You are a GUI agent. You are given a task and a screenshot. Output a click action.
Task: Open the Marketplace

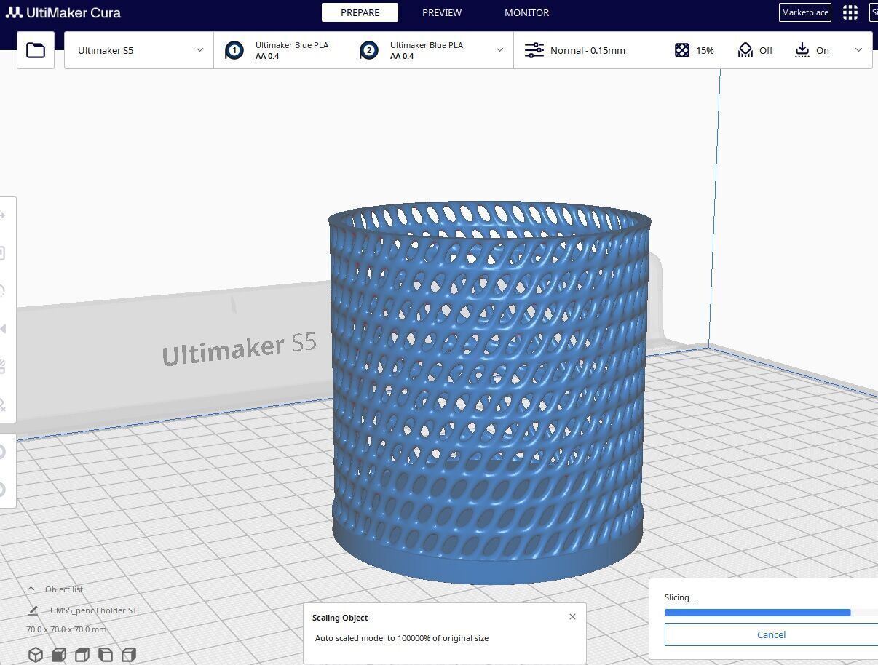804,12
